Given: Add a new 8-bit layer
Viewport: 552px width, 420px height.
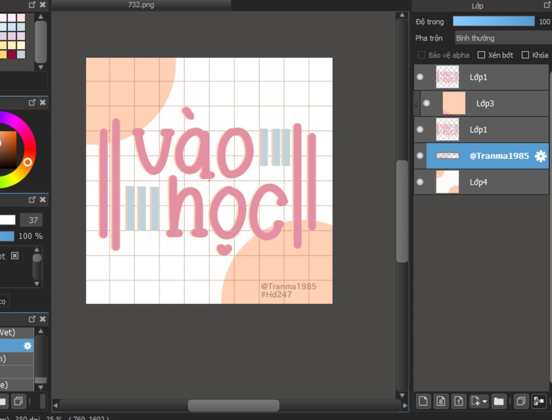Looking at the screenshot, I should pyautogui.click(x=441, y=401).
